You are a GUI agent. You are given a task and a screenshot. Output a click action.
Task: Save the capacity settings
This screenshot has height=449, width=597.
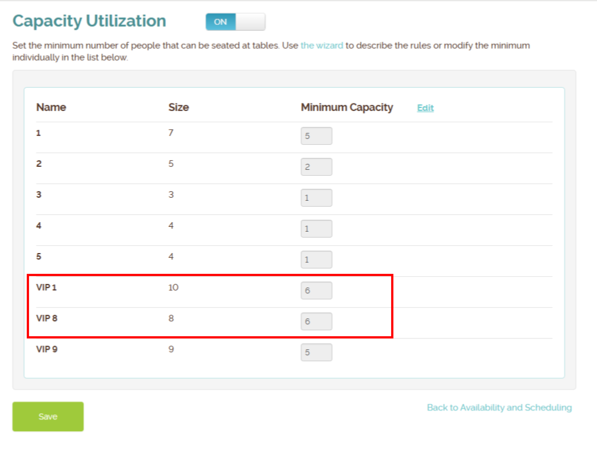(x=47, y=416)
